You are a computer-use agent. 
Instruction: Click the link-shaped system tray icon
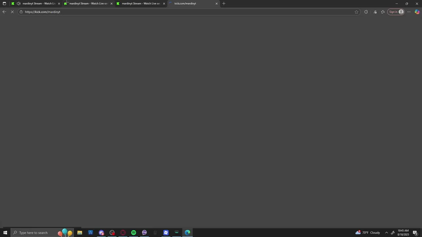[x=393, y=233]
